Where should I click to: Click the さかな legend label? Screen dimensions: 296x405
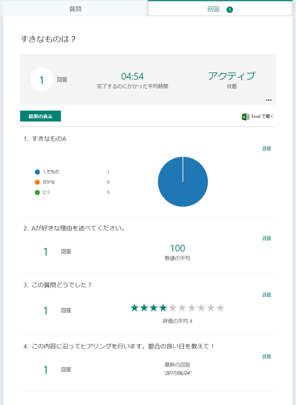pyautogui.click(x=49, y=182)
